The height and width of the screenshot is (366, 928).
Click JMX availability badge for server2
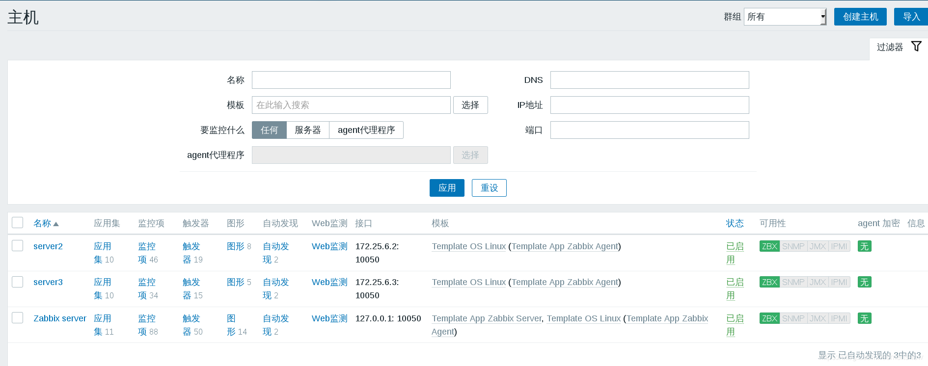tap(818, 246)
